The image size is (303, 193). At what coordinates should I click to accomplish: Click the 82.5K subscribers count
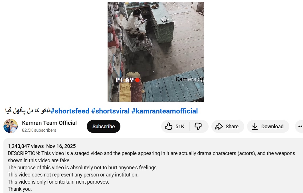click(x=39, y=130)
